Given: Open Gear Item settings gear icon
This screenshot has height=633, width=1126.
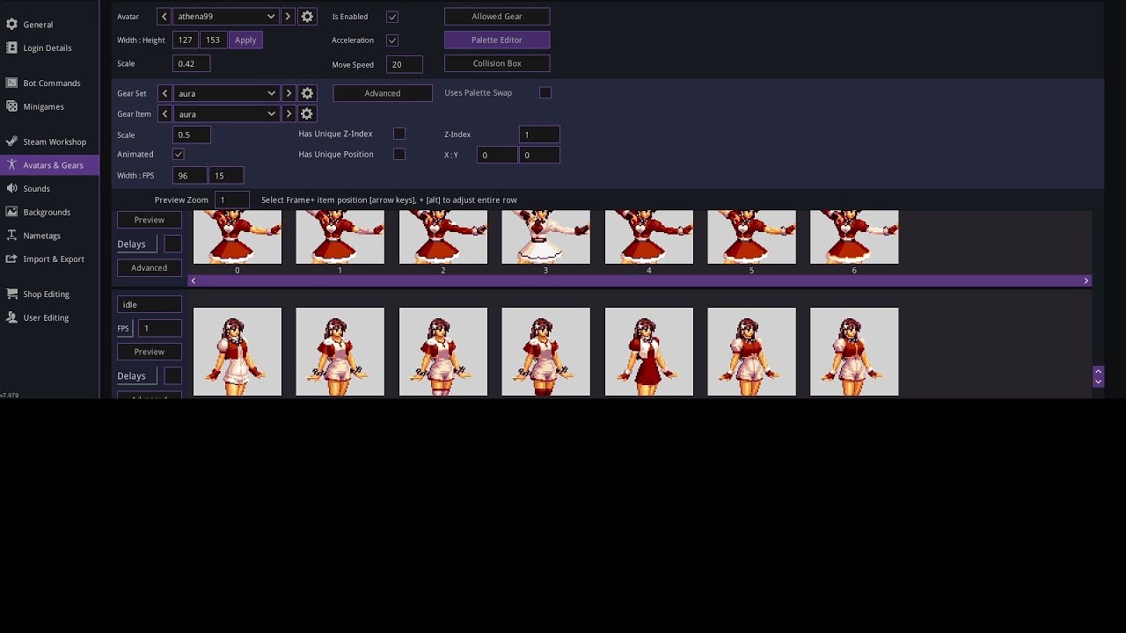Looking at the screenshot, I should 307,113.
